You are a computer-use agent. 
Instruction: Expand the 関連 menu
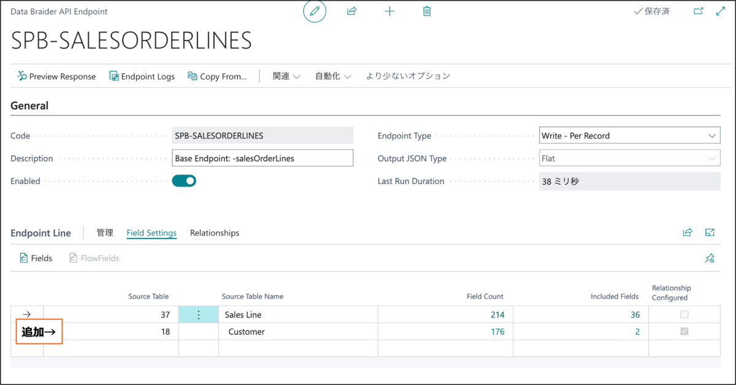(286, 77)
